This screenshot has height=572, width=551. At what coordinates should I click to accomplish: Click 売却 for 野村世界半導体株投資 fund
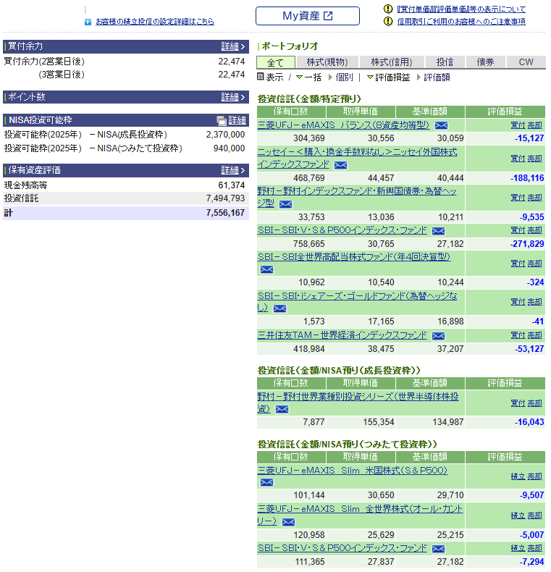click(534, 403)
